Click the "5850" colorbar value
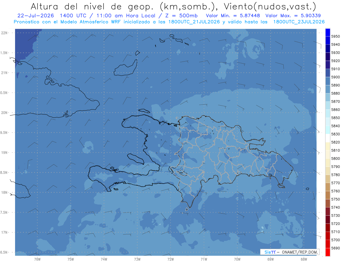The image size is (341, 263). coord(336,118)
